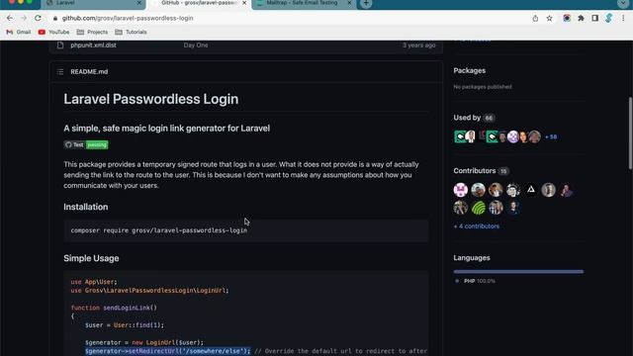This screenshot has width=633, height=356.
Task: Open the Used by 66 link
Action: pyautogui.click(x=475, y=118)
